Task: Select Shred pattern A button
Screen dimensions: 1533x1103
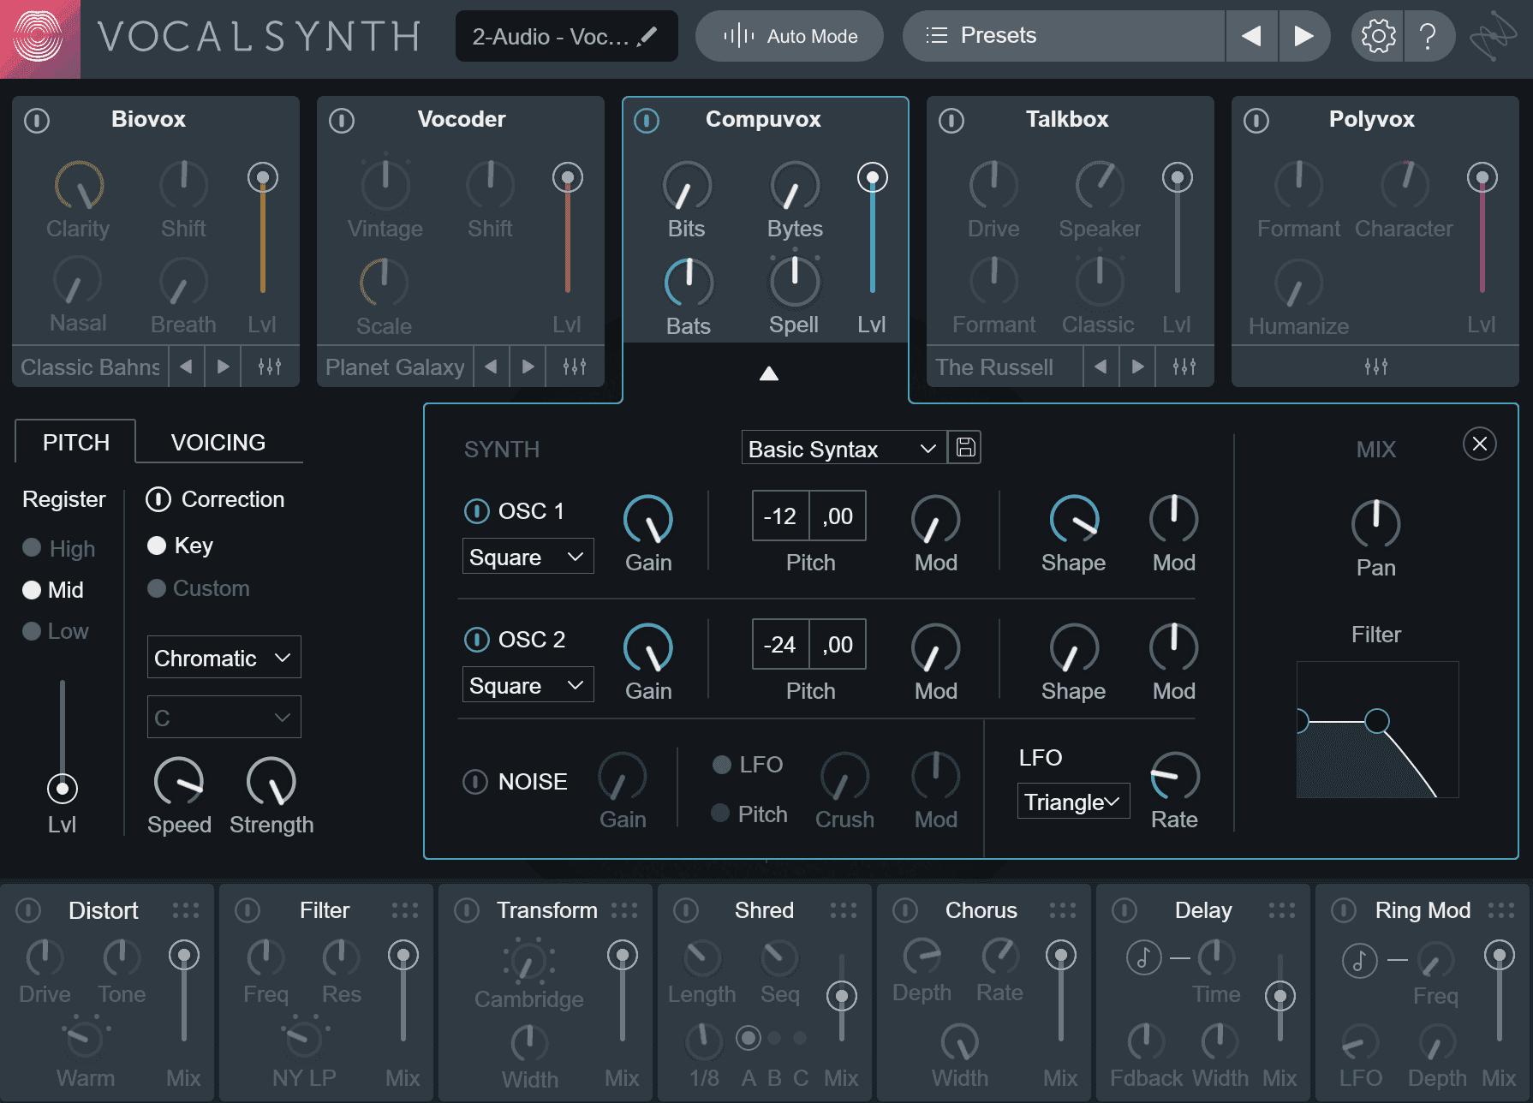Action: (748, 1038)
